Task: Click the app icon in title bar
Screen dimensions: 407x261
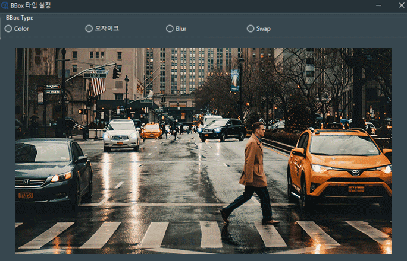Action: coord(5,5)
